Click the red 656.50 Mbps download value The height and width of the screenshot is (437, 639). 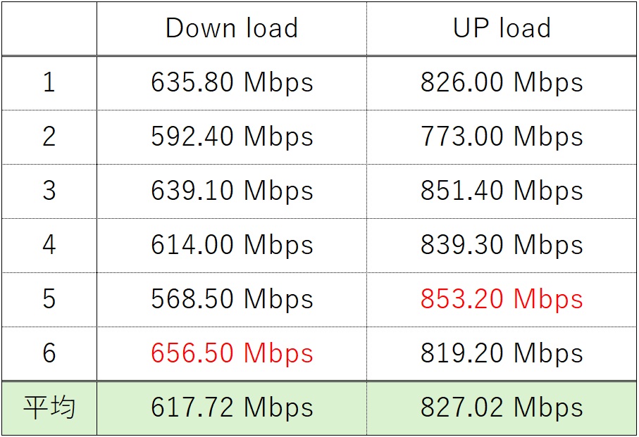(232, 353)
